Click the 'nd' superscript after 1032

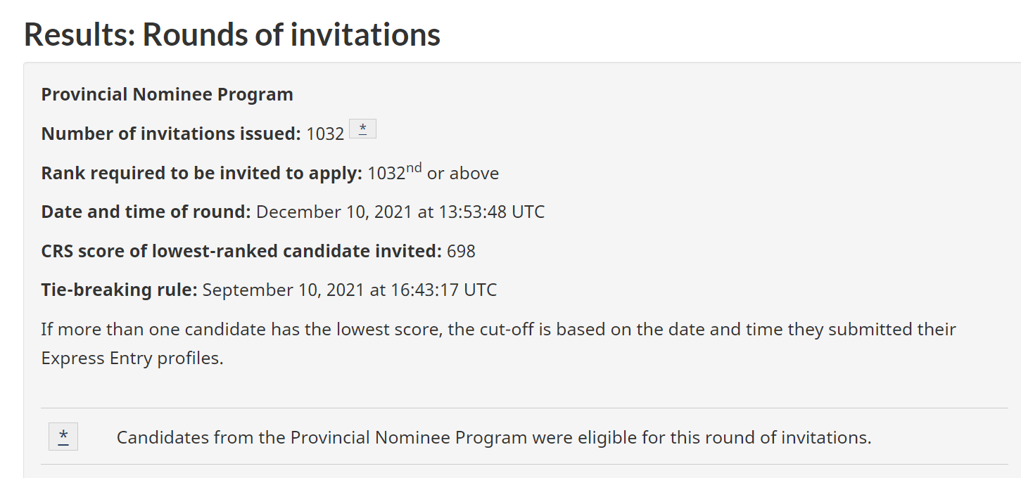(414, 167)
